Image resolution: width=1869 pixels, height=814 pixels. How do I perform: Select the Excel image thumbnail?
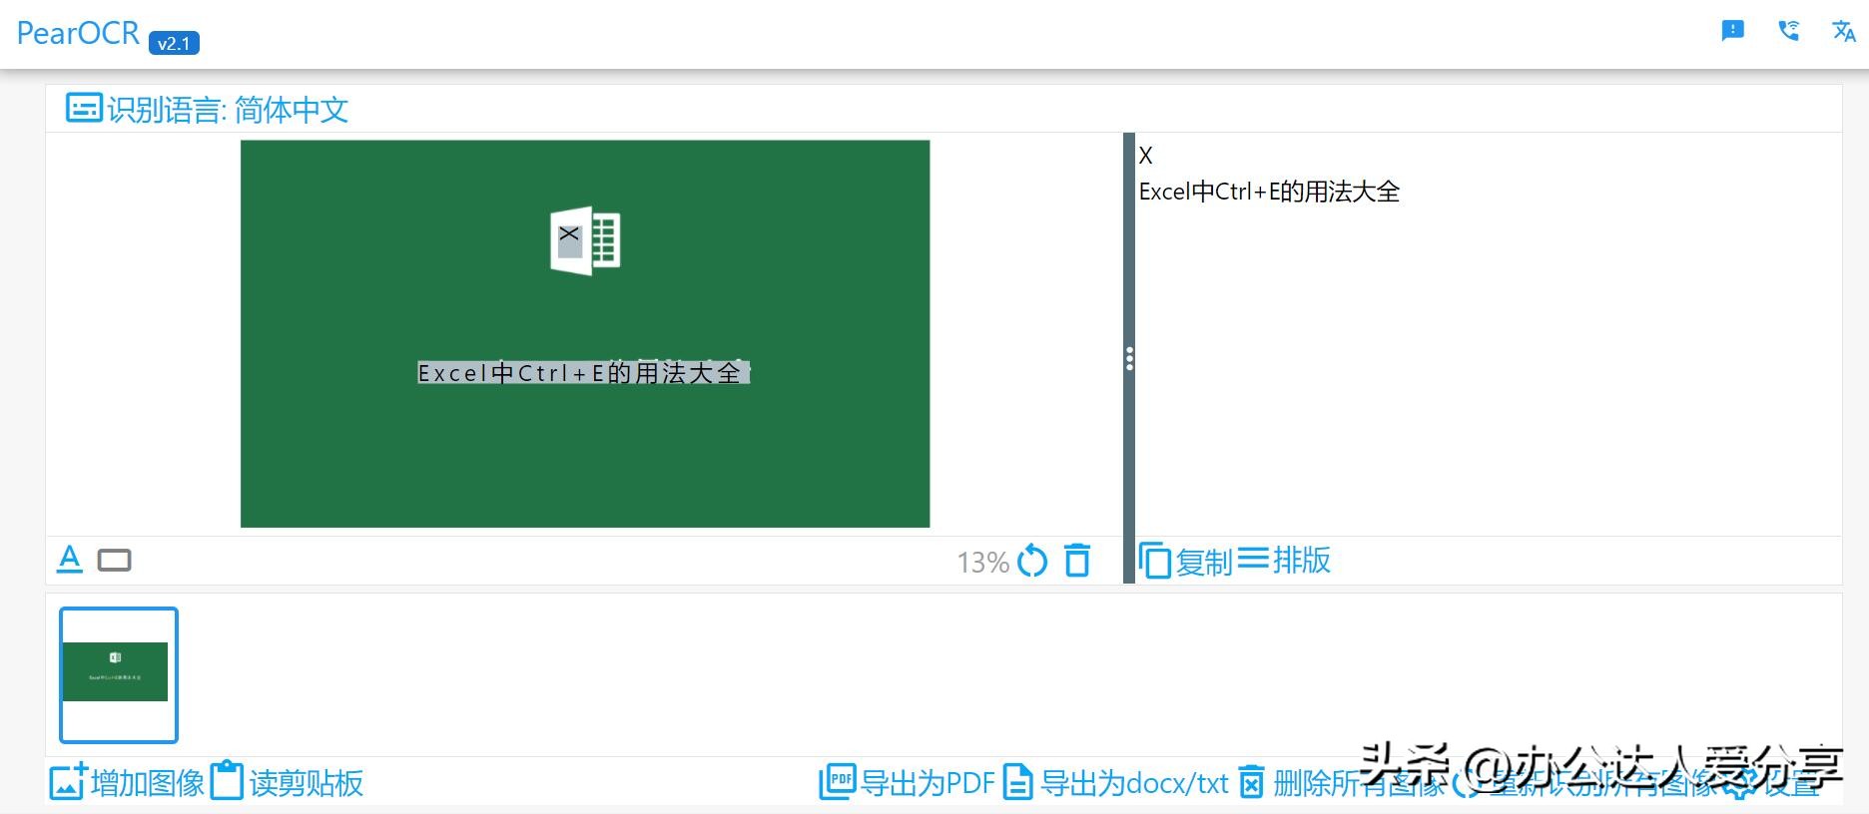point(119,675)
